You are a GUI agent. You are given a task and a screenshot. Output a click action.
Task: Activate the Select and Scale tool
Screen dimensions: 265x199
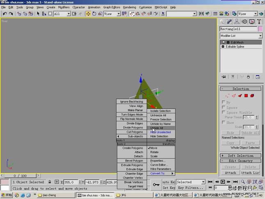coord(100,14)
